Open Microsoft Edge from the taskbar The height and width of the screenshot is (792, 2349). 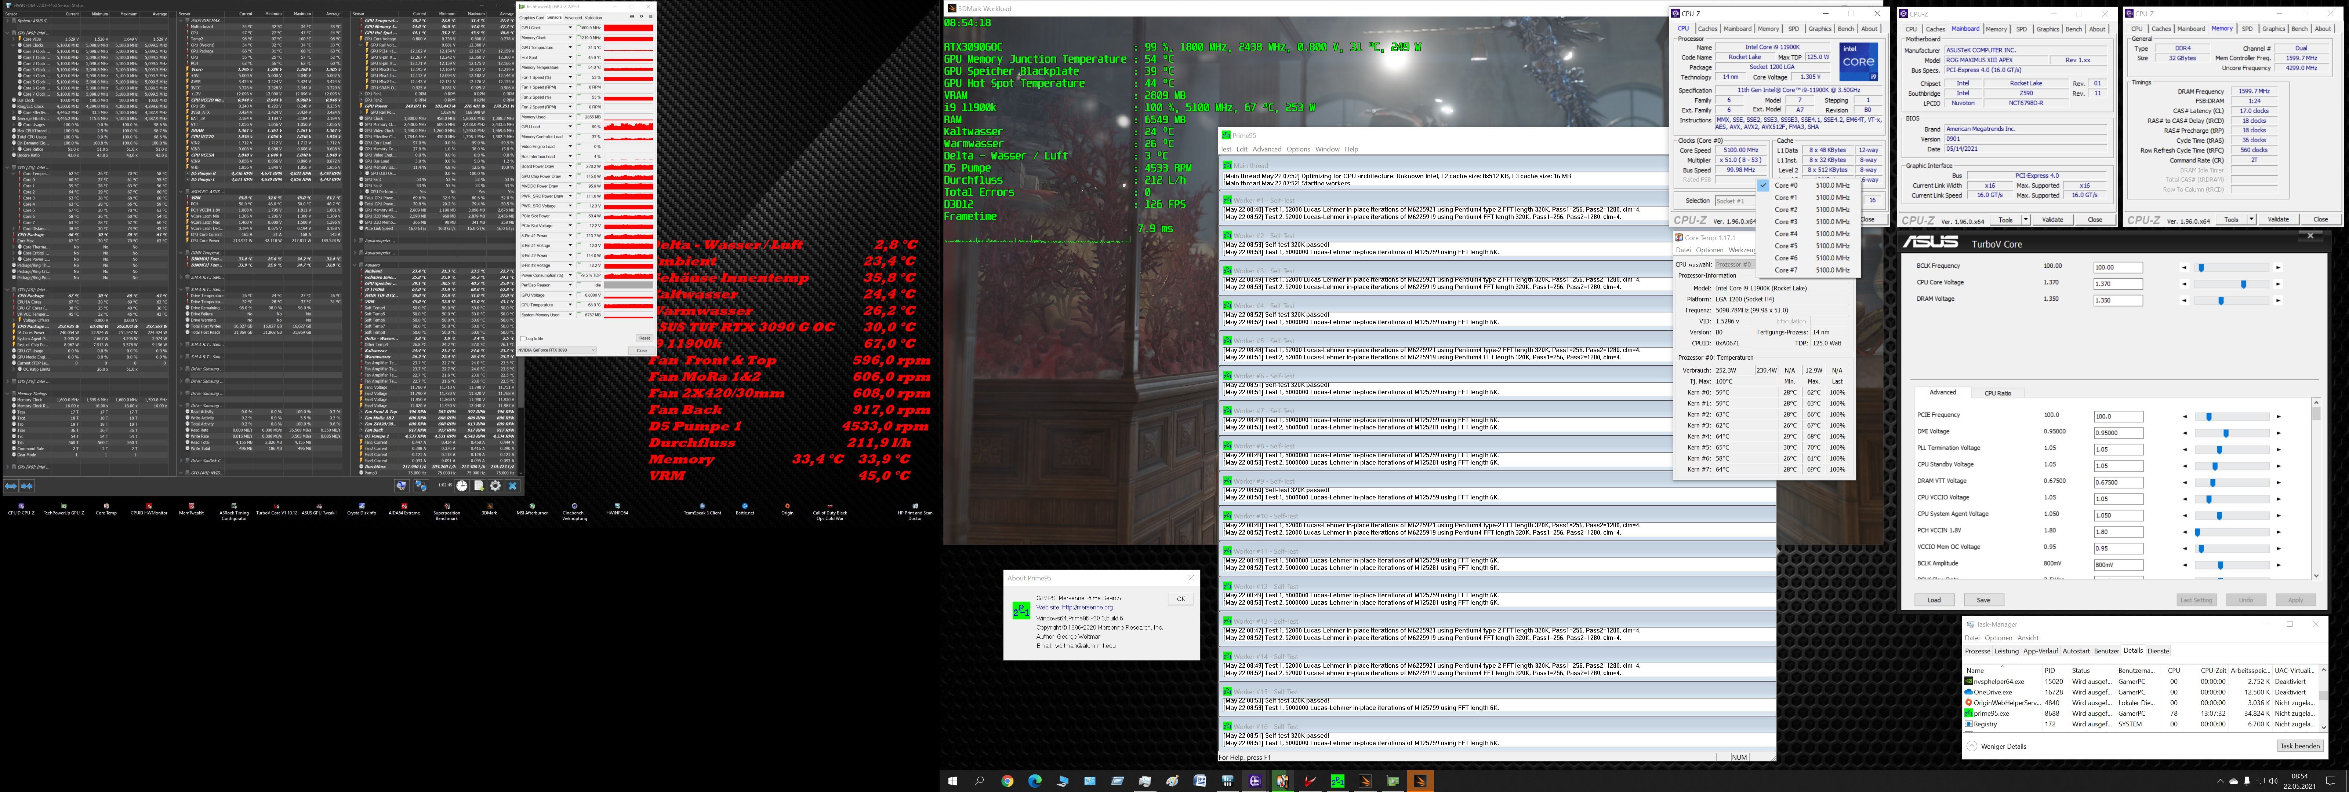click(x=1035, y=781)
